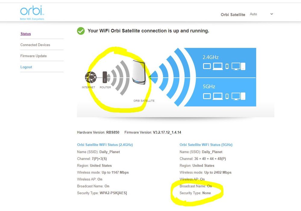Click the tablet icon under 5GHz
The height and width of the screenshot is (211, 301).
pyautogui.click(x=207, y=96)
